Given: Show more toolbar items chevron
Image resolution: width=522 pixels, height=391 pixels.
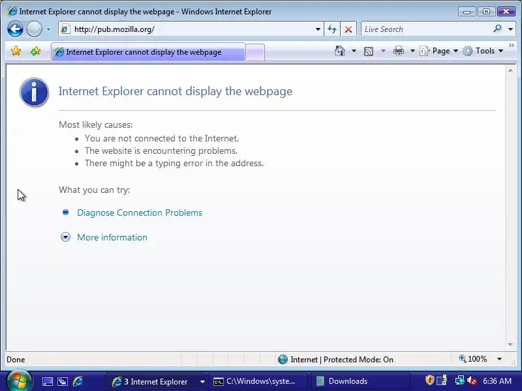Looking at the screenshot, I should [x=512, y=46].
